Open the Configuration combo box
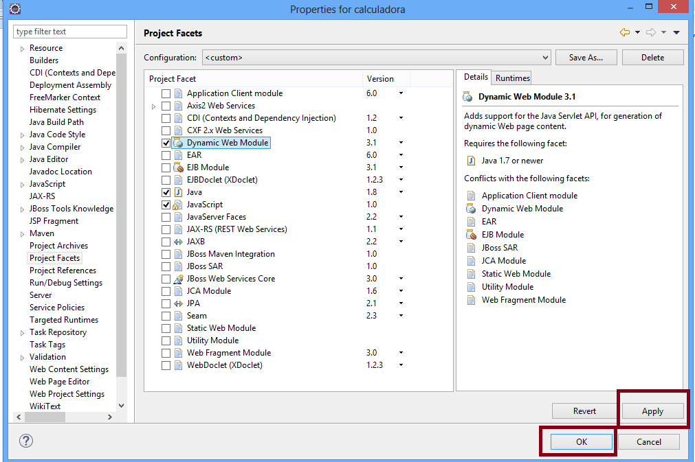 (376, 58)
